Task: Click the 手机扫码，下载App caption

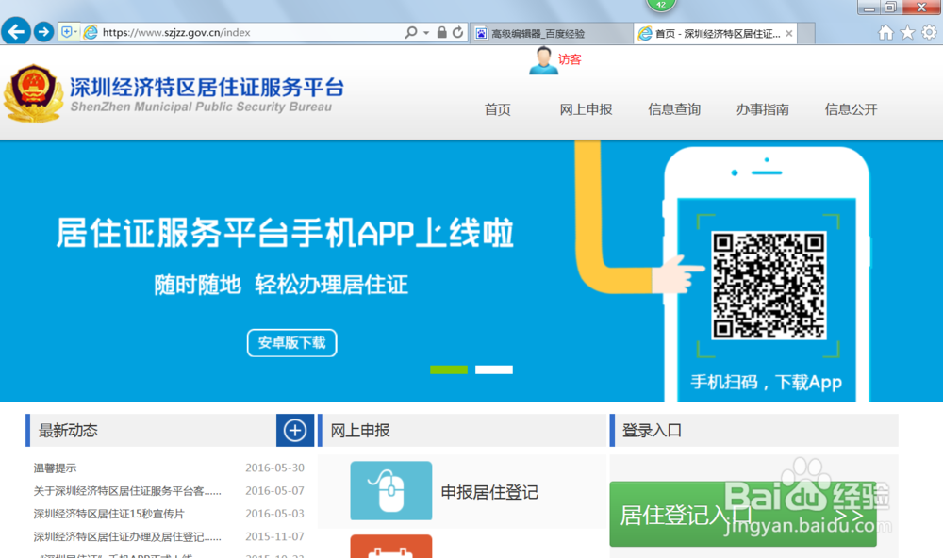Action: point(766,382)
